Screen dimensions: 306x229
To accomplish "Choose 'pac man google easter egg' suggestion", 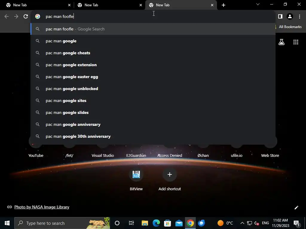I will (x=153, y=77).
